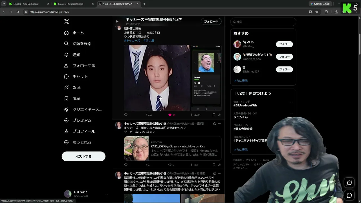This screenshot has height=203, width=361.
Task: Open the browser extensions menu
Action: [326, 12]
